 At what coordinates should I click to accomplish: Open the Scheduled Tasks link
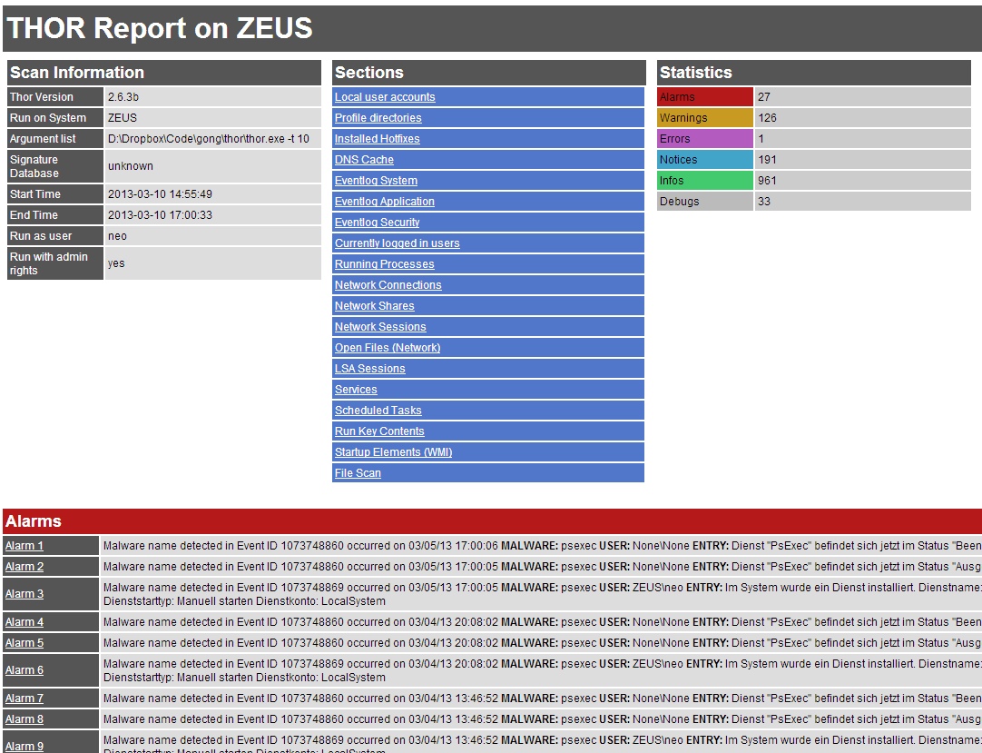click(x=378, y=411)
